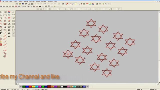Click the 'Zoom 0.1' status bar text
The image size is (160, 90).
tap(154, 89)
